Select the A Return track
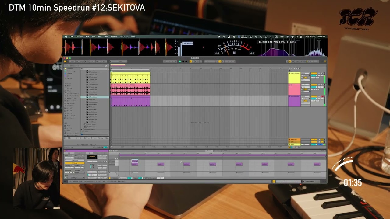Screen dimensions: 390x219 pos(294,140)
